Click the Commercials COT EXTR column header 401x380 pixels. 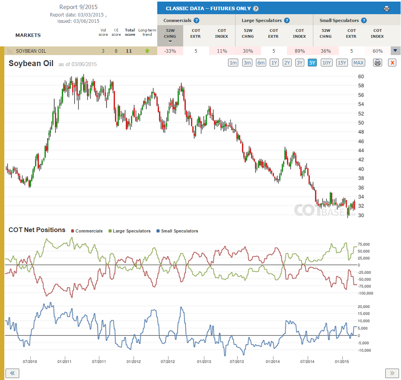[196, 33]
